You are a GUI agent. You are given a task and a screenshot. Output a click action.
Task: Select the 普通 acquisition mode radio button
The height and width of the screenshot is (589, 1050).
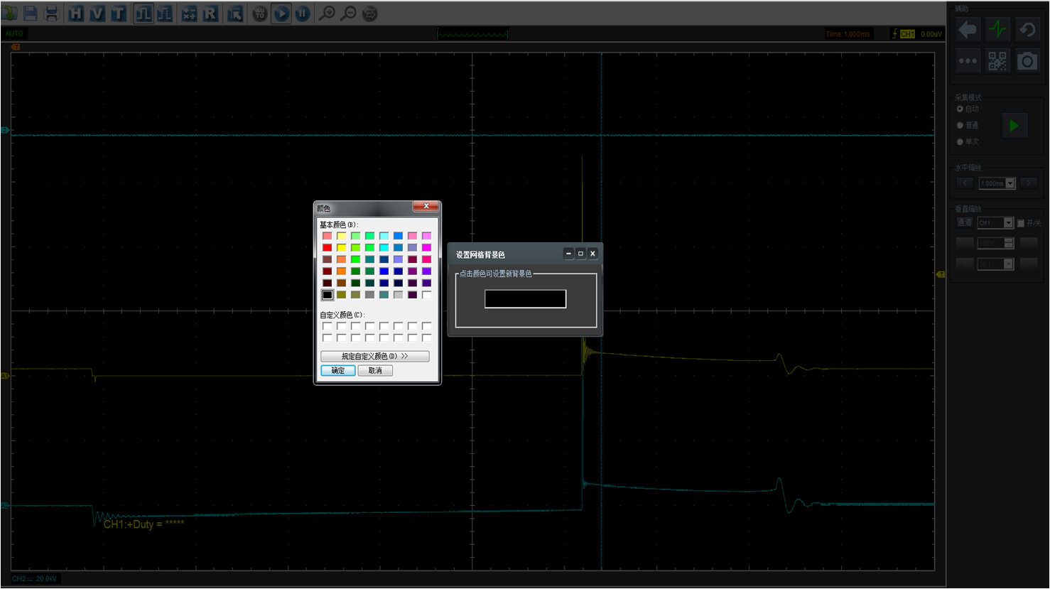click(960, 125)
